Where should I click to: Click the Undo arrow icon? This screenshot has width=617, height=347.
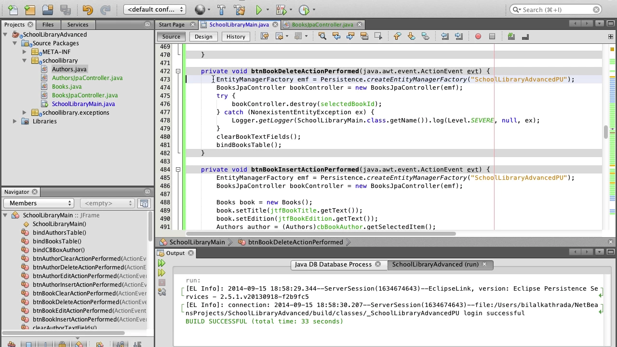pos(87,10)
